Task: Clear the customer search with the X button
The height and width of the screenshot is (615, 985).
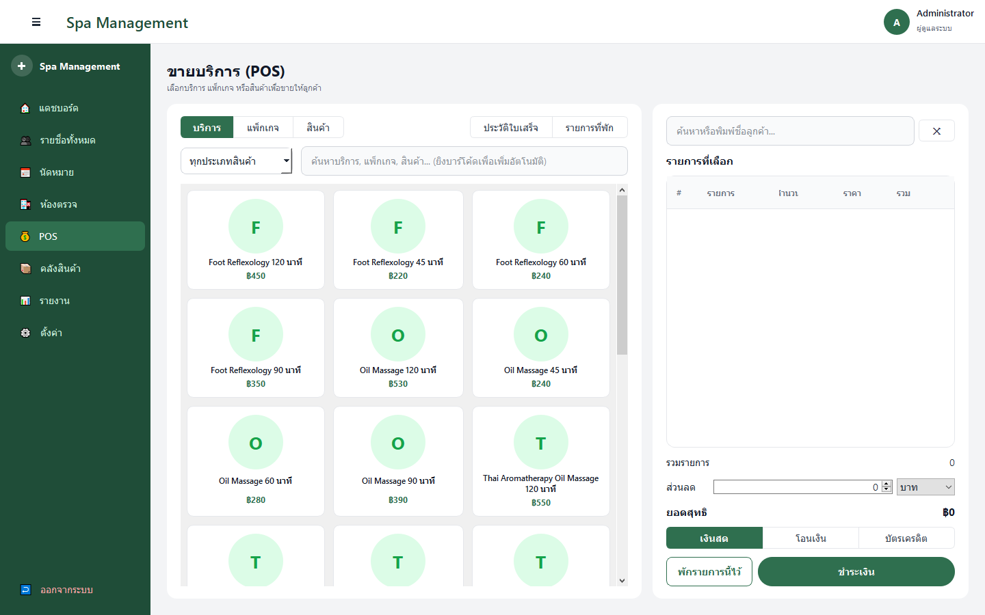Action: click(x=936, y=131)
